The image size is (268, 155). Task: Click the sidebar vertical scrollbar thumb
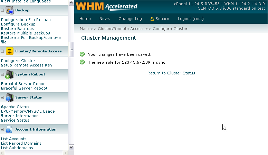pos(71,50)
